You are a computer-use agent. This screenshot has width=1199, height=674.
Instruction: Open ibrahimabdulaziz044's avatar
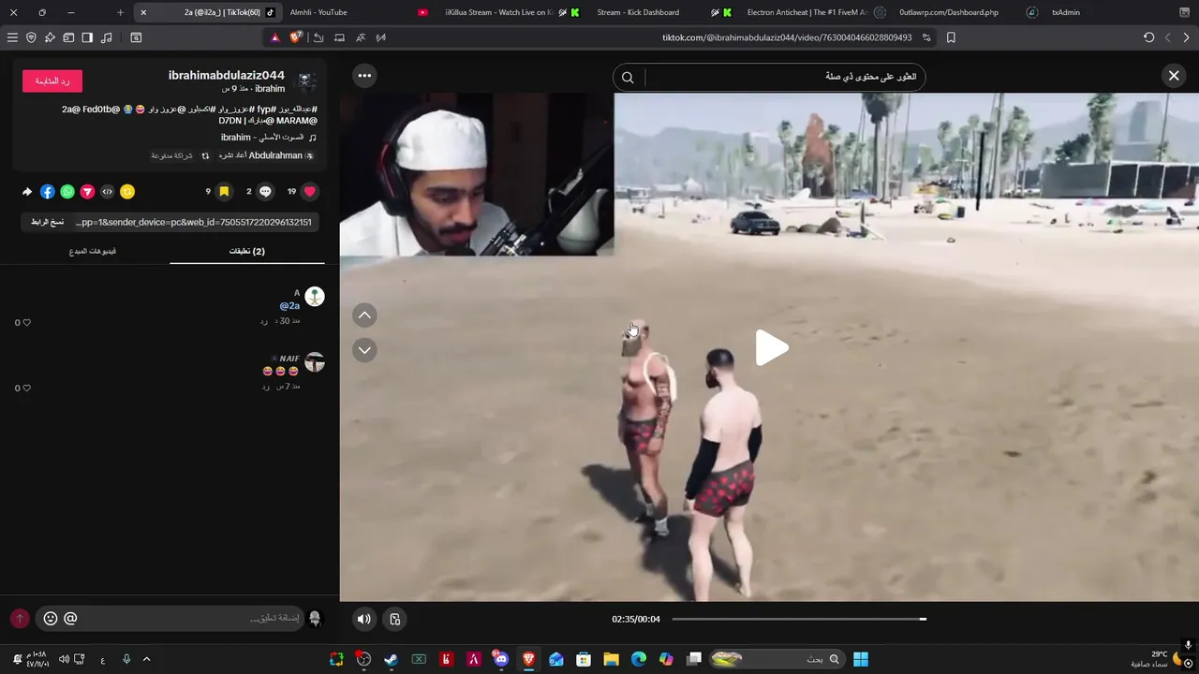point(305,81)
